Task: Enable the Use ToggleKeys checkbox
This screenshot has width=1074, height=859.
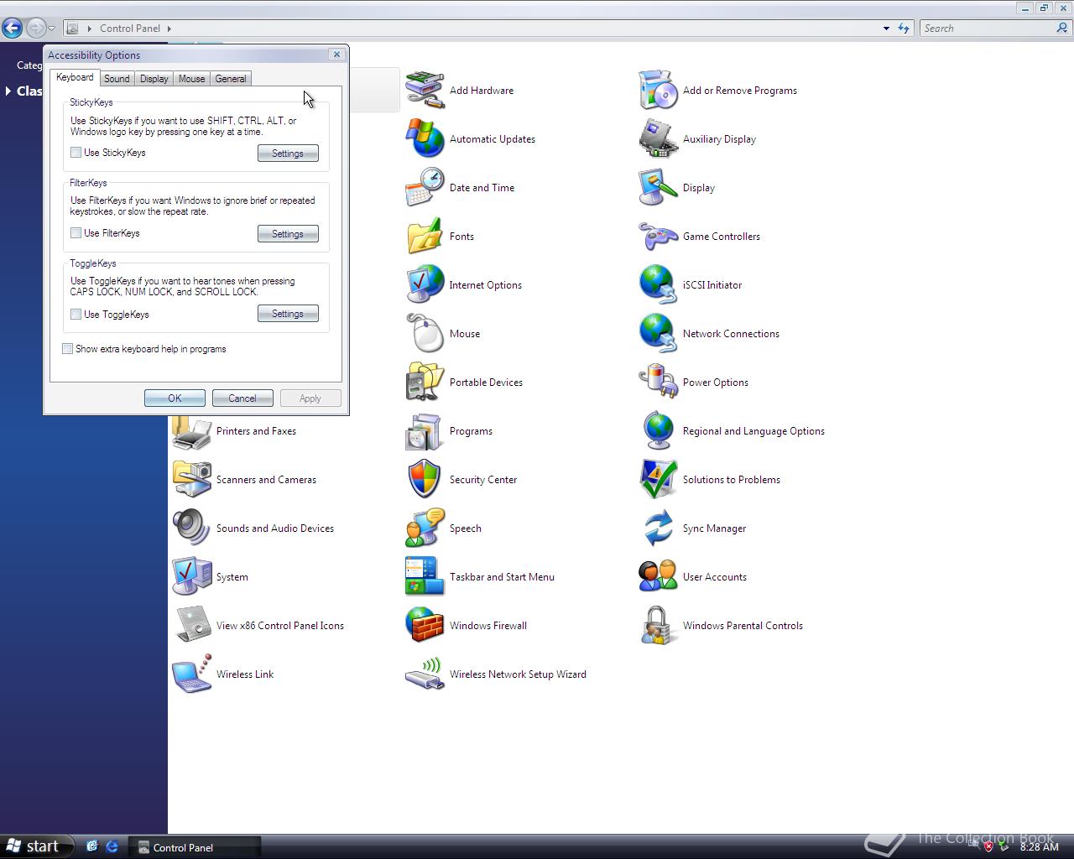Action: coord(76,315)
